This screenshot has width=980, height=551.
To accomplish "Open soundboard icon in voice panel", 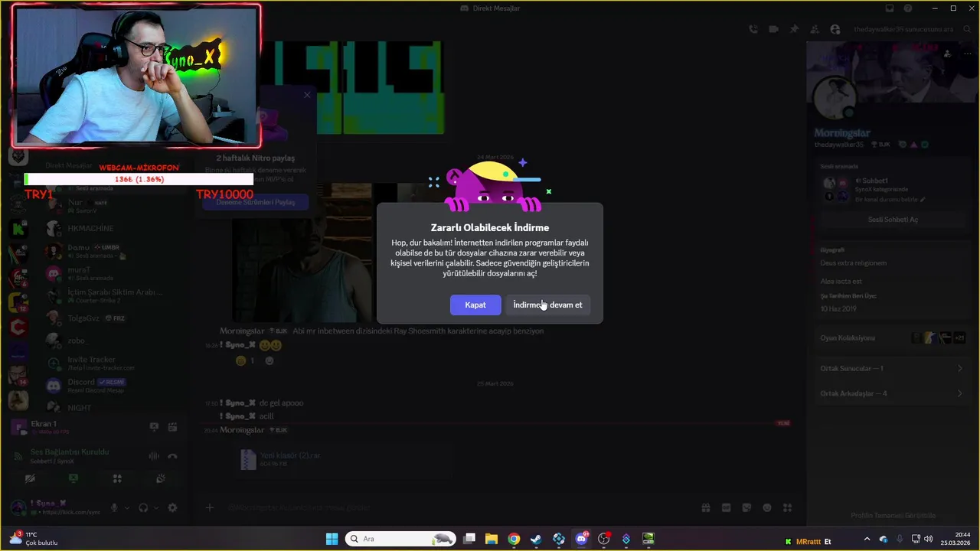I will point(161,478).
